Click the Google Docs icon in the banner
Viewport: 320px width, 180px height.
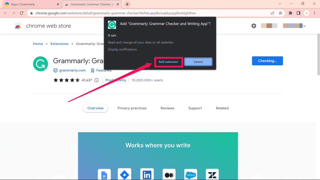[104, 174]
